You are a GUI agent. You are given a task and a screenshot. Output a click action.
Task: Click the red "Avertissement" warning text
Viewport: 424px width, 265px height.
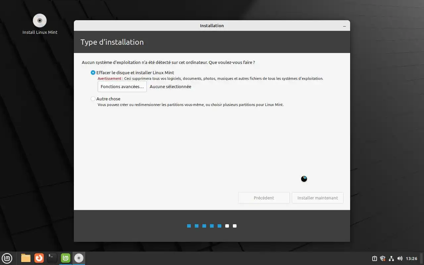tap(110, 79)
